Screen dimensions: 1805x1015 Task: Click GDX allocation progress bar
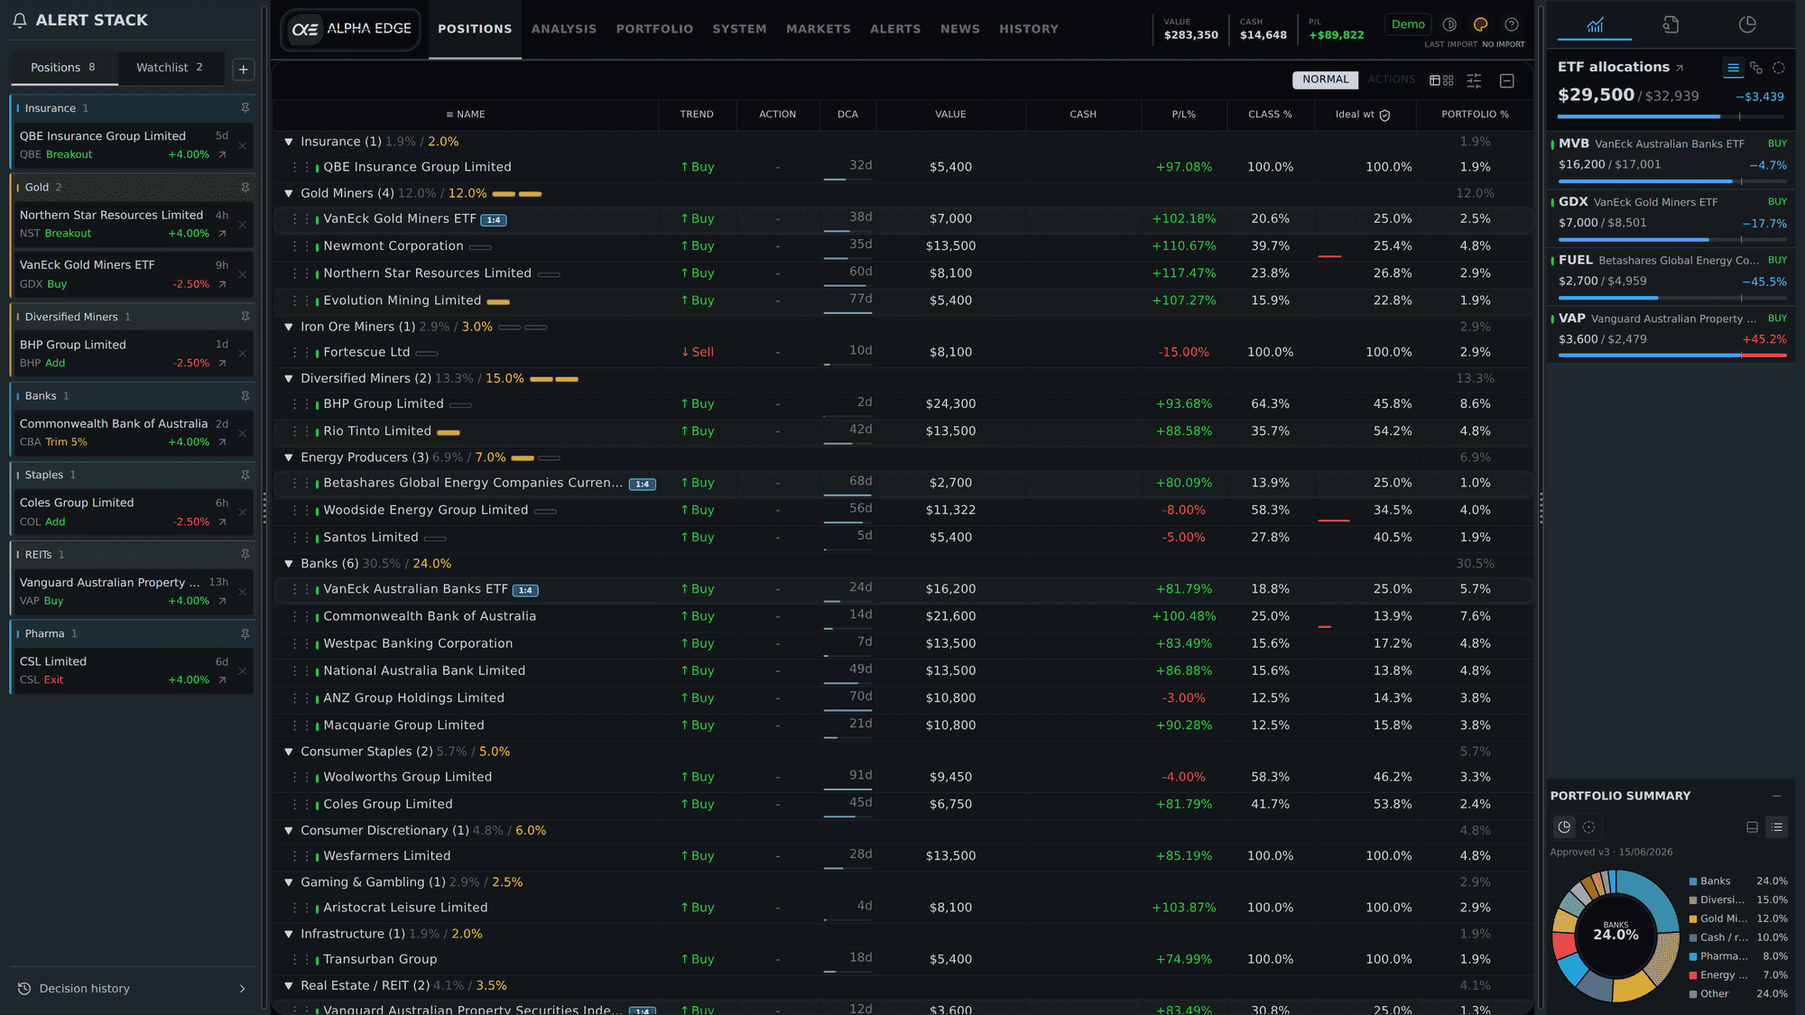point(1672,239)
